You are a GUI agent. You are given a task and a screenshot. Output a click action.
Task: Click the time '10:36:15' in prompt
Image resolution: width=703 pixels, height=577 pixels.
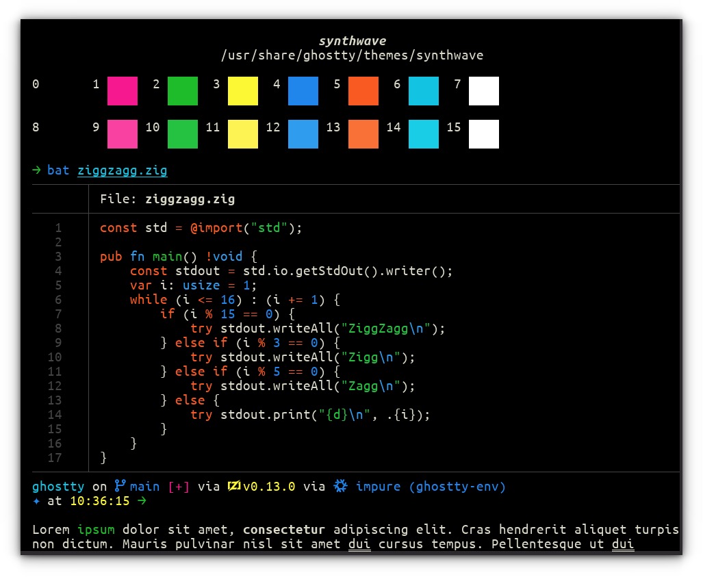tap(99, 501)
